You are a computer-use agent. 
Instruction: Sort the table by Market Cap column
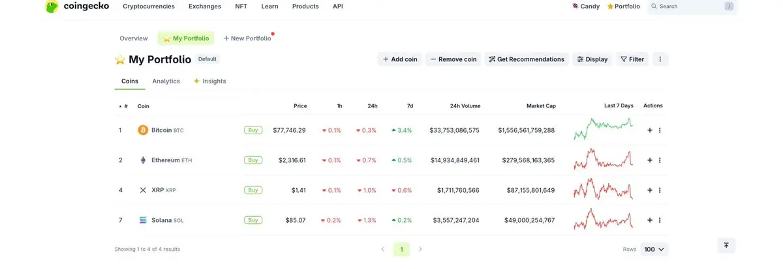click(x=541, y=106)
